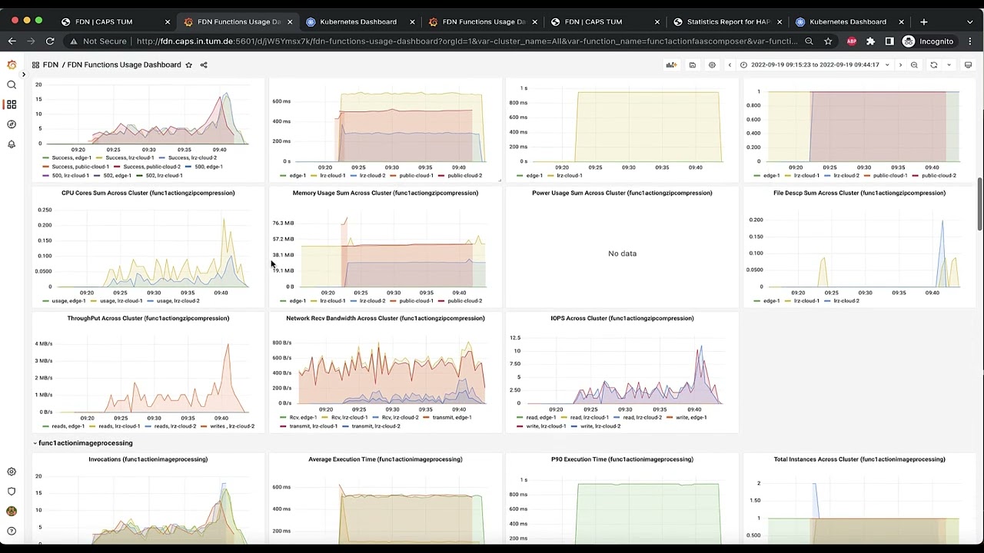
Task: Open the Dashboard settings gear in the toolbar
Action: coord(712,65)
